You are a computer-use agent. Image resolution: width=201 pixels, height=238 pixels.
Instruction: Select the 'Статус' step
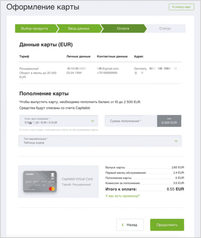(165, 28)
